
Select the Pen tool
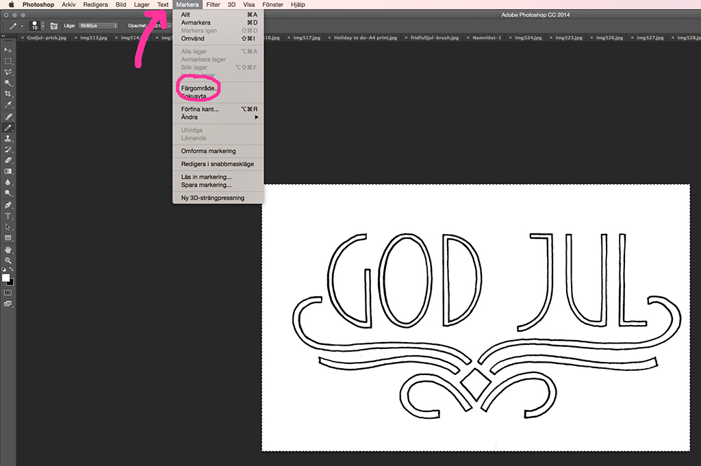8,205
